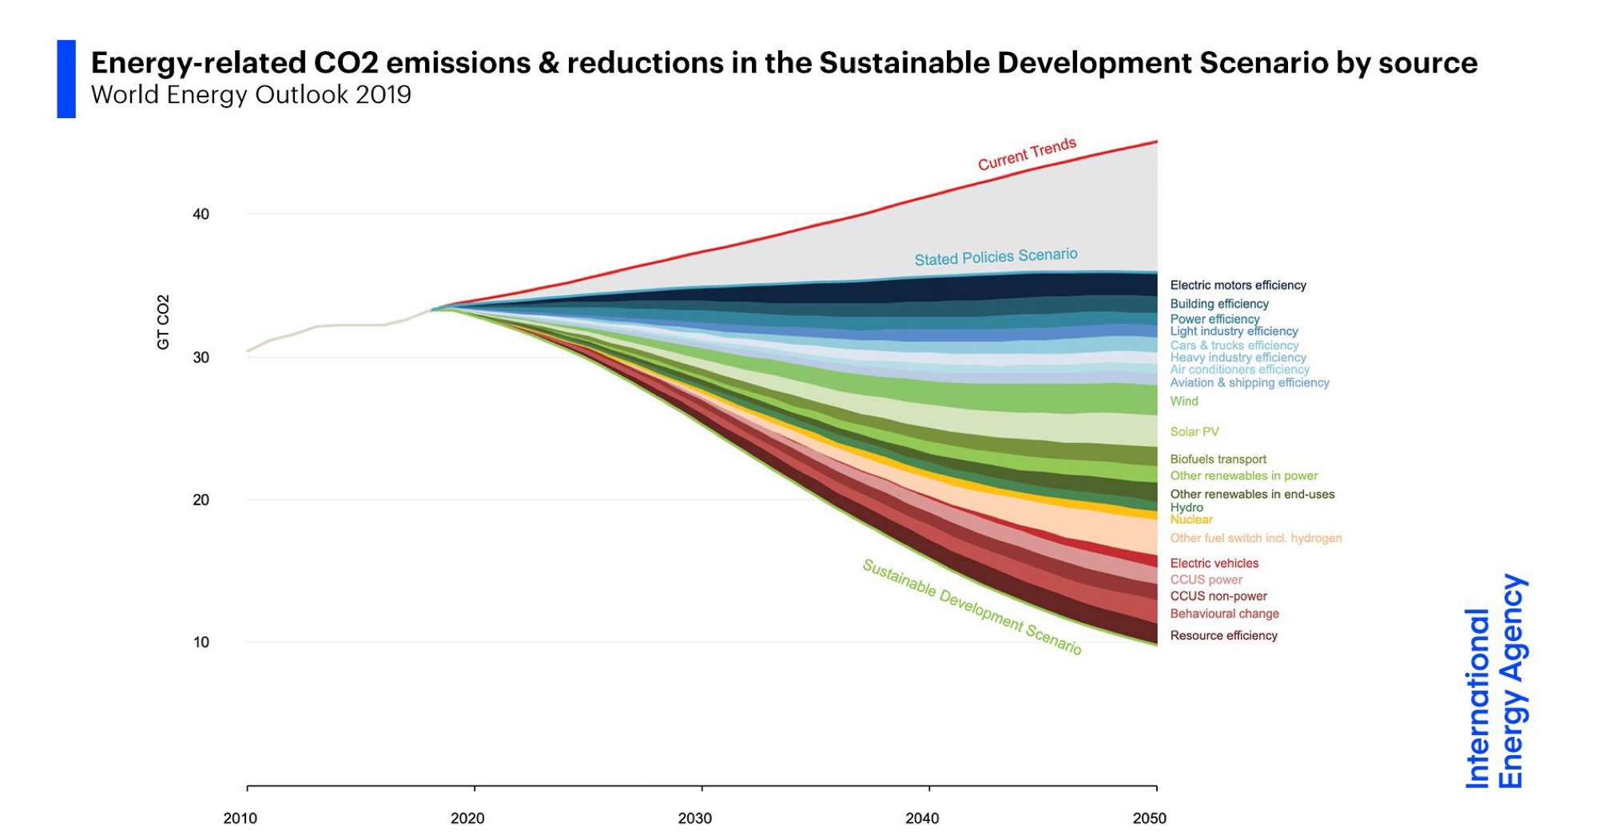Image resolution: width=1598 pixels, height=839 pixels.
Task: Click the Power efficiency legend item
Action: (1214, 319)
